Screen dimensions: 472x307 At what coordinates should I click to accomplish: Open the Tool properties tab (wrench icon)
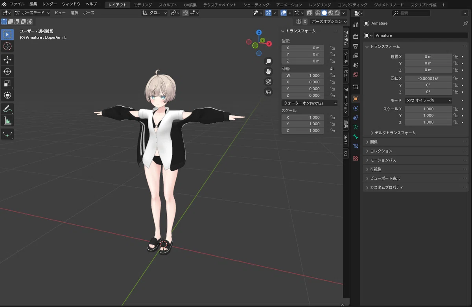pyautogui.click(x=356, y=24)
